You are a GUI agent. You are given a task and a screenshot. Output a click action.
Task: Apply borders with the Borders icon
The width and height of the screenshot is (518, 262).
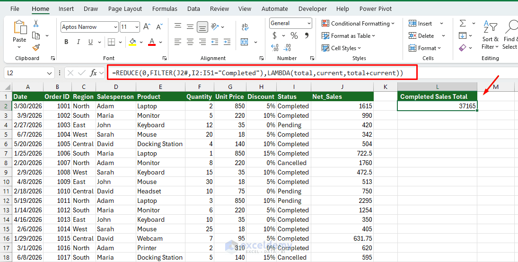point(112,42)
